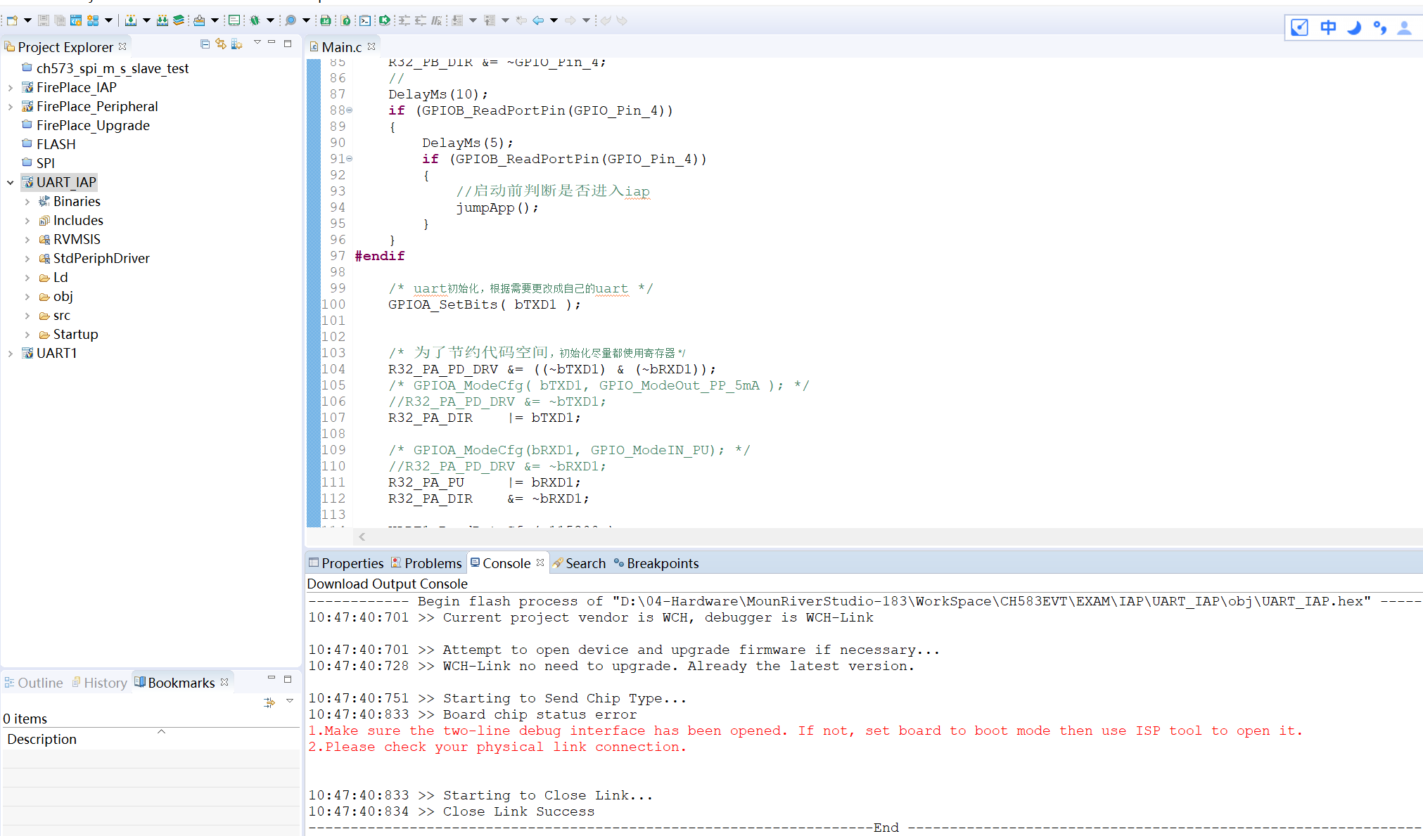Close the Console tab
Screen dimensions: 1423x836
tap(540, 562)
